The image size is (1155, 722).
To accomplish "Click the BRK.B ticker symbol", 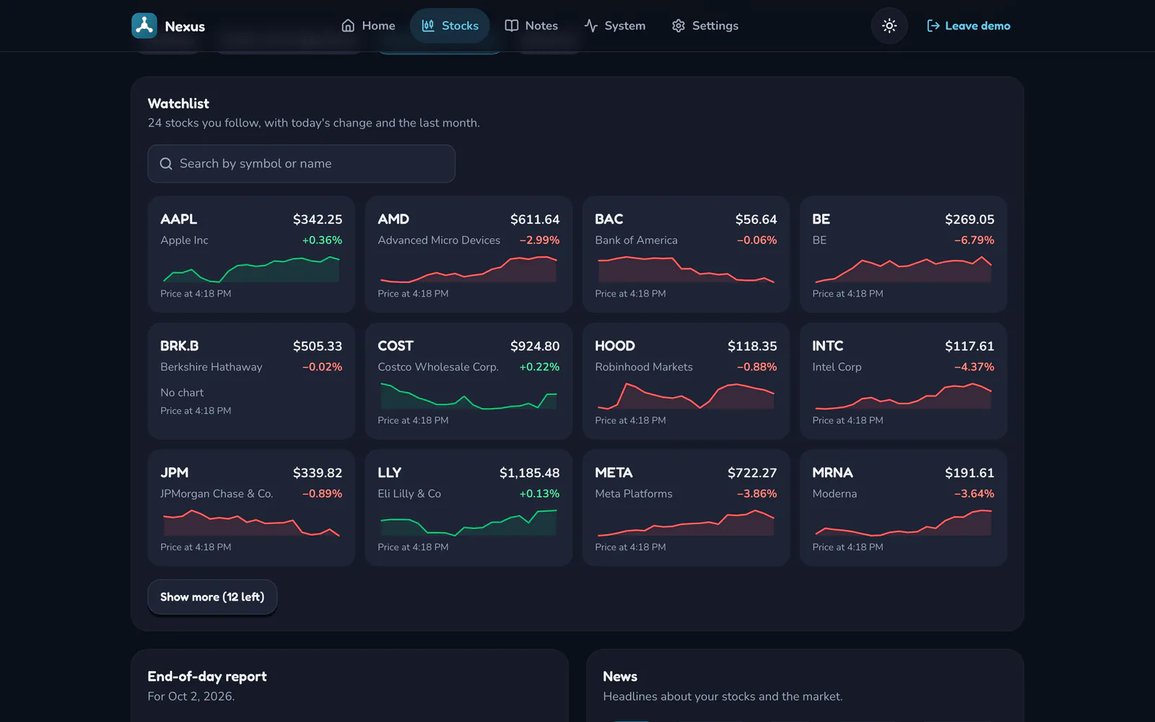I will pos(179,346).
